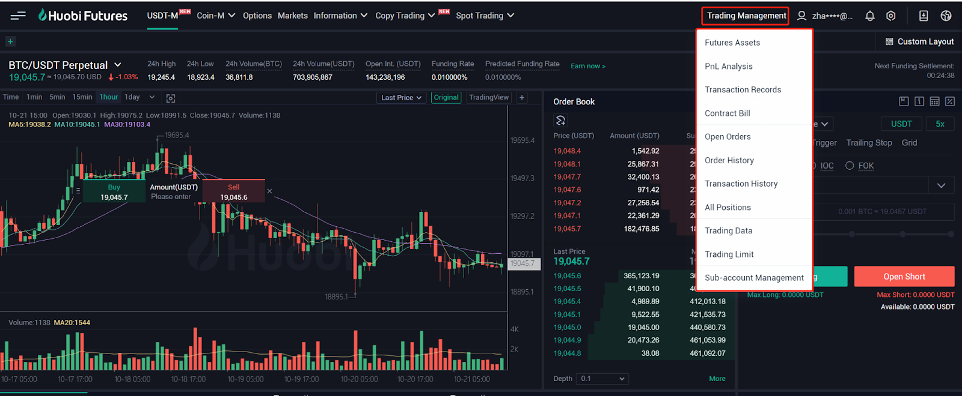Close the chart Buy/Sell quick panel
Viewport: 962px width, 396px height.
[x=269, y=191]
